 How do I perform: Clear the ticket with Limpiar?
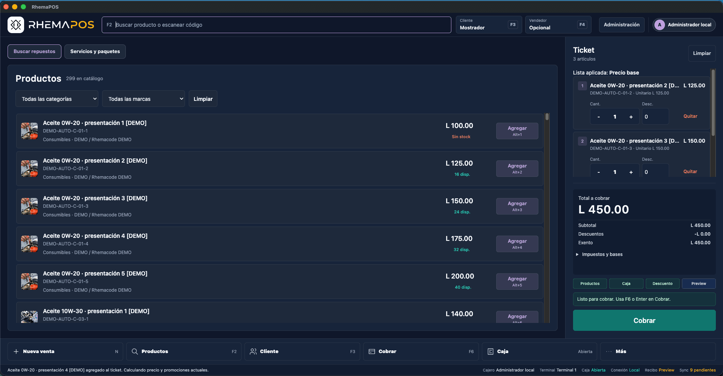pos(702,53)
